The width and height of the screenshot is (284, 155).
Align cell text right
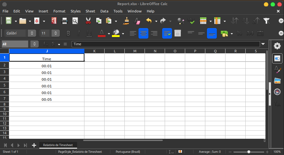click(154, 33)
